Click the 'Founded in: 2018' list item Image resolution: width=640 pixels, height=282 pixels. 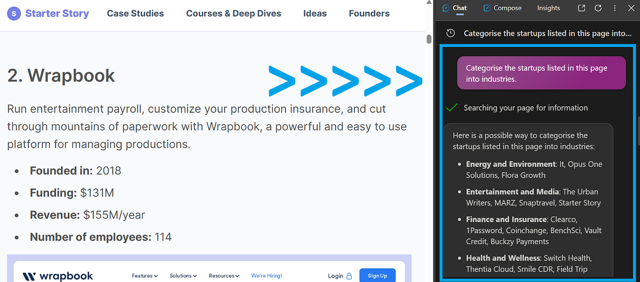click(x=76, y=170)
